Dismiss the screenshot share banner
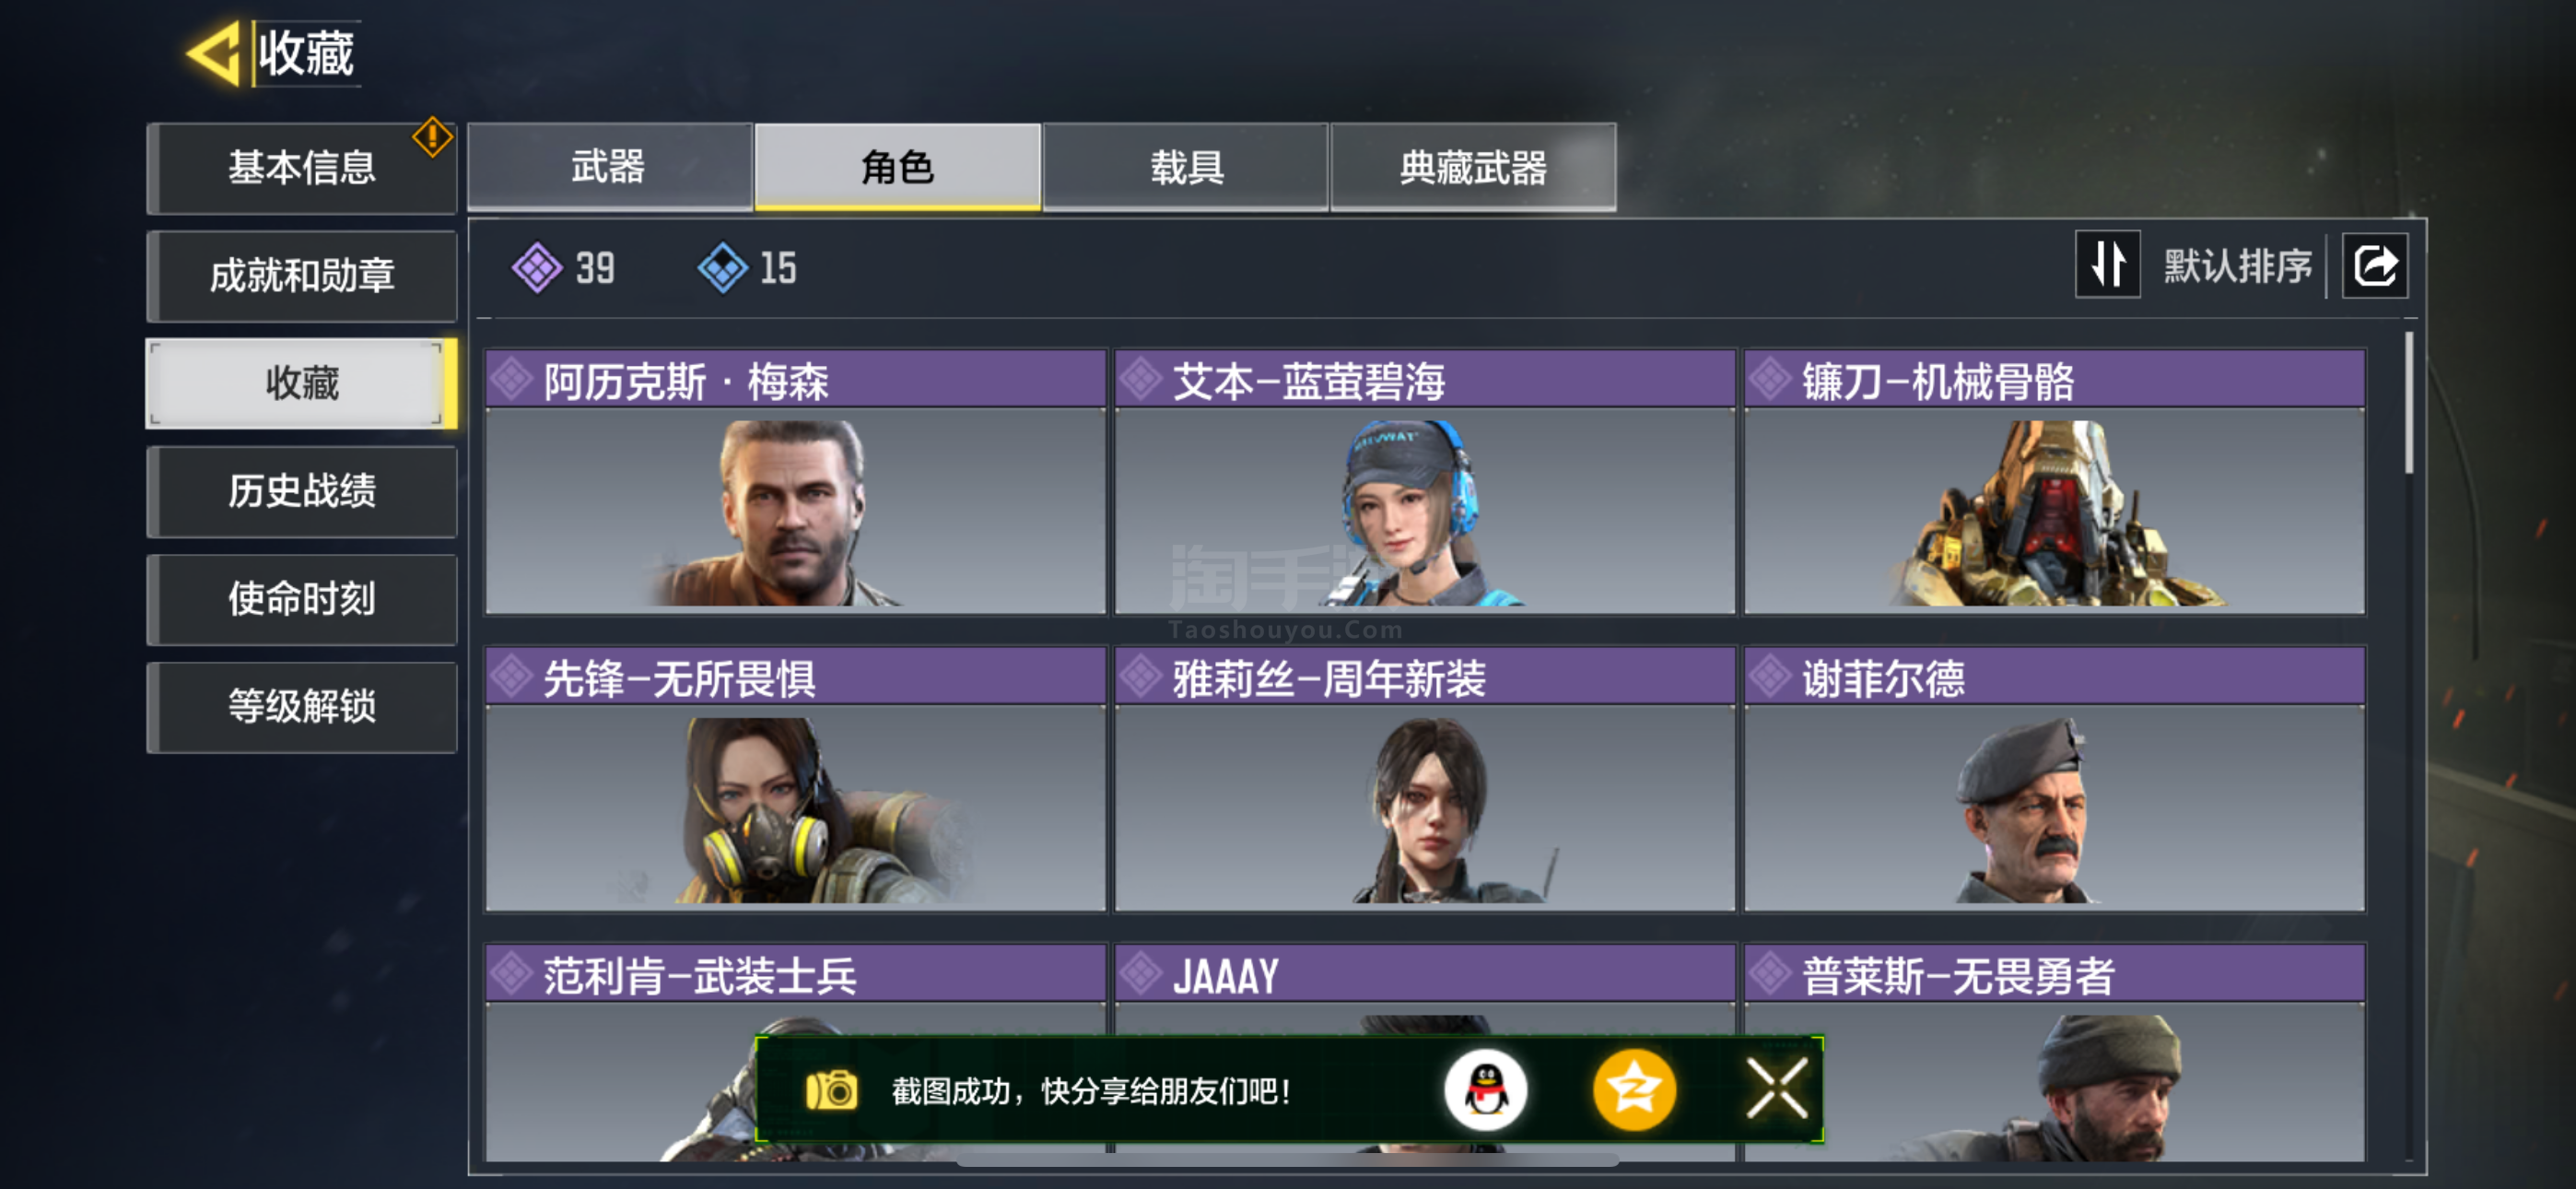This screenshot has height=1189, width=2576. (x=1778, y=1089)
